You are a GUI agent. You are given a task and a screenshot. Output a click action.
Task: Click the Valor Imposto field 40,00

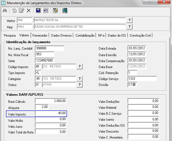[51, 113]
